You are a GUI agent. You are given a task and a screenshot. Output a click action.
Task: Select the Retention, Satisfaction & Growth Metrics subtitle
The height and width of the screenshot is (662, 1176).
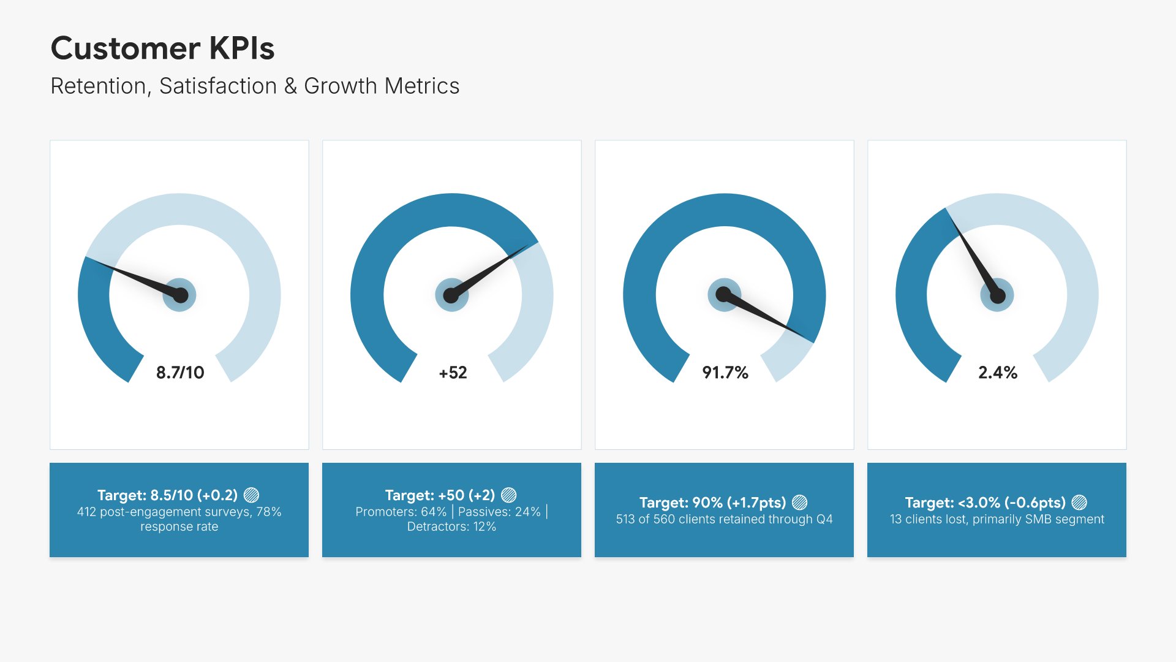point(255,86)
